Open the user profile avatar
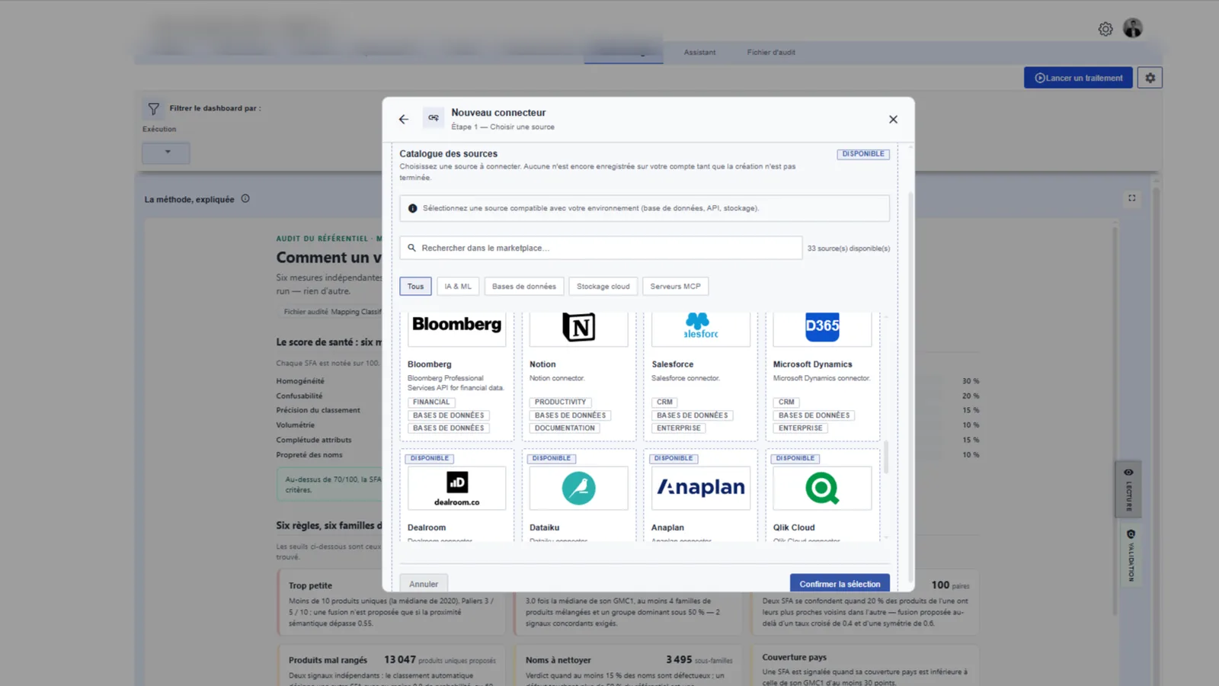Viewport: 1219px width, 686px height. [x=1133, y=28]
